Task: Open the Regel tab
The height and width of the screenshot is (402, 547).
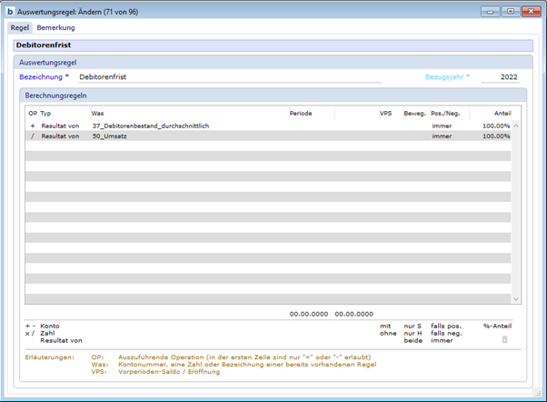Action: pyautogui.click(x=19, y=28)
